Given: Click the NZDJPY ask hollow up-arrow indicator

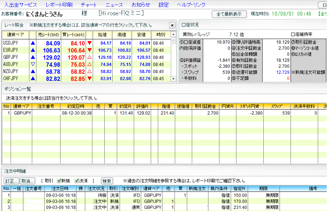Looking at the screenshot, I should [x=90, y=71].
